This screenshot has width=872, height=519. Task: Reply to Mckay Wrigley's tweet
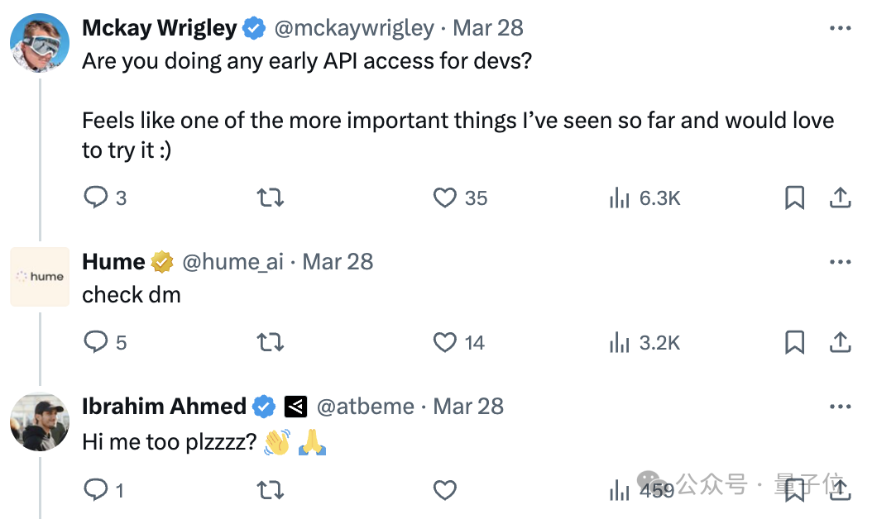click(x=96, y=198)
